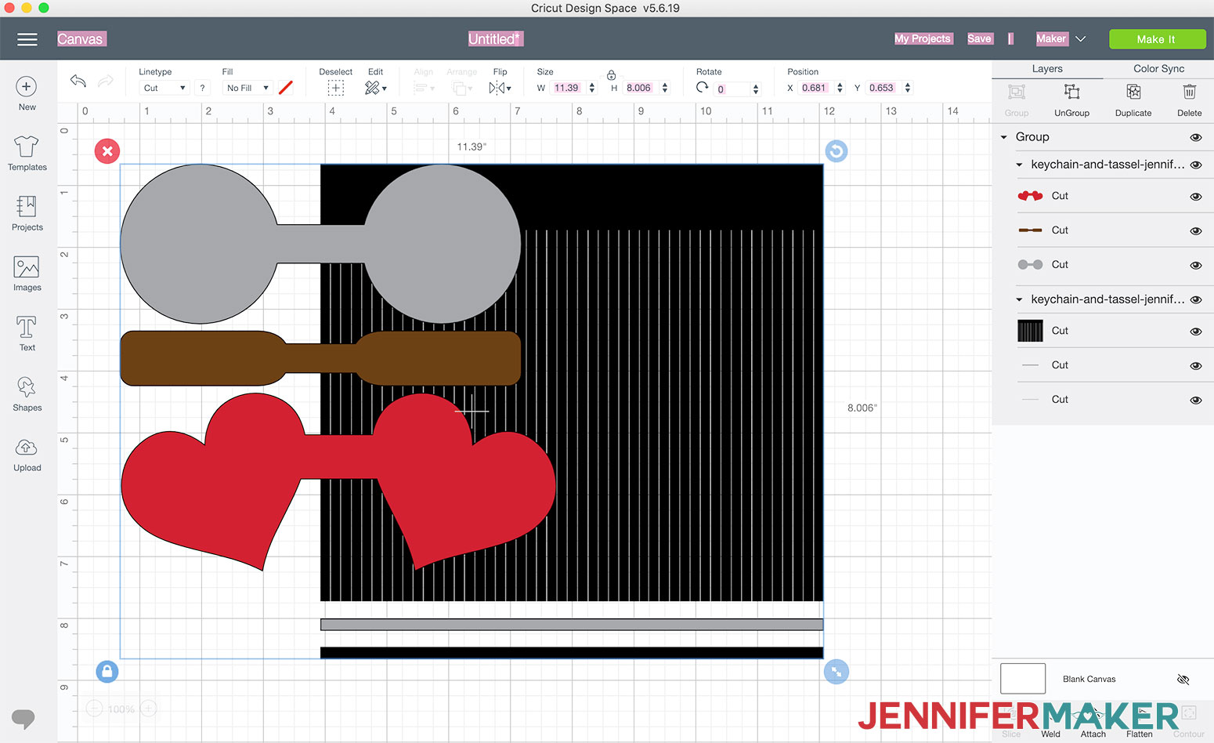Click the red delete handle on selection
This screenshot has height=743, width=1214.
107,151
